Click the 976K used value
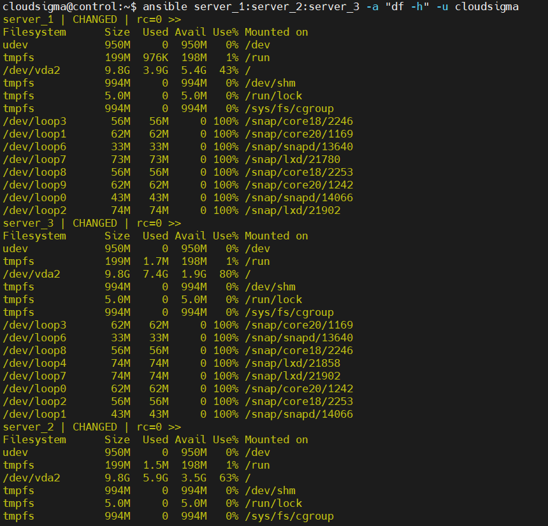The width and height of the screenshot is (548, 526). point(155,57)
